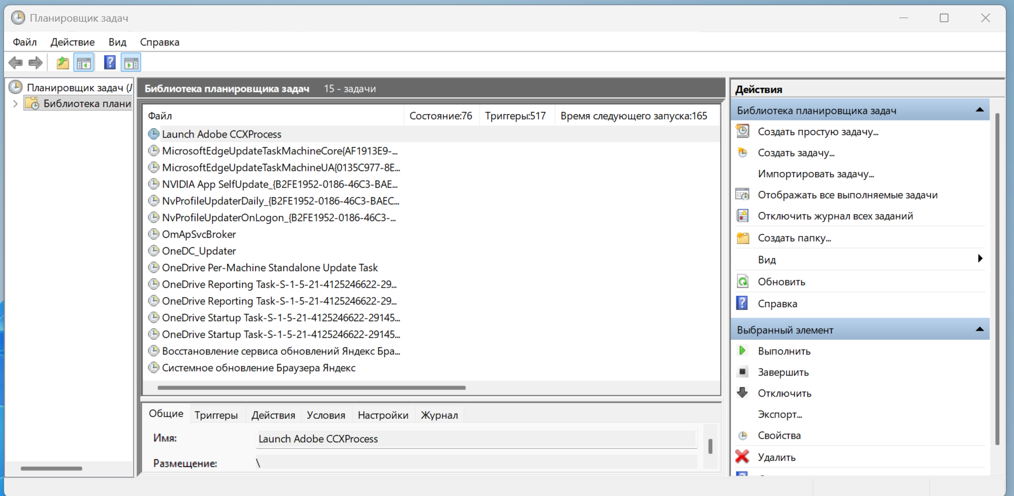This screenshot has height=496, width=1014.
Task: Select the OneDC_Updater task
Action: 199,251
